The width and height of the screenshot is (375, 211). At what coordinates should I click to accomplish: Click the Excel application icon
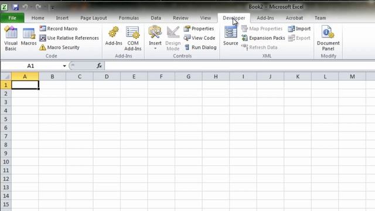tap(4, 7)
